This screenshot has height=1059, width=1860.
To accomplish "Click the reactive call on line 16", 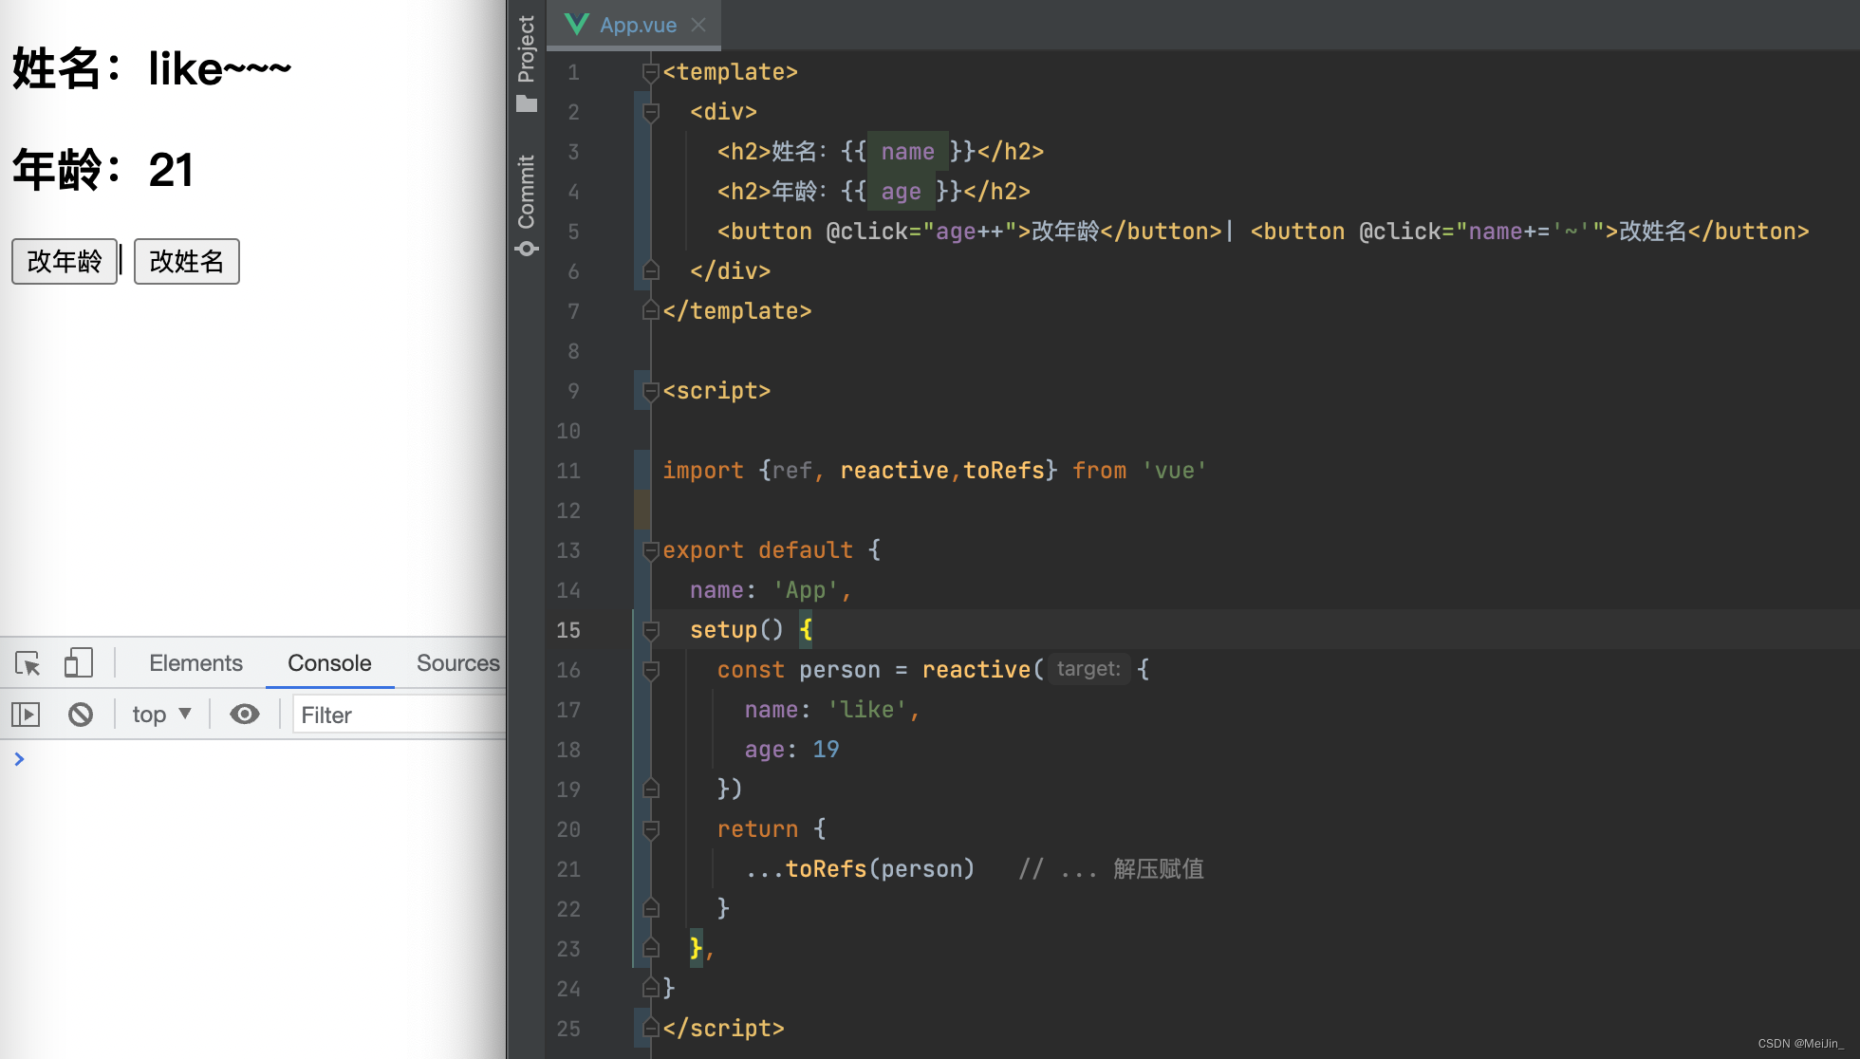I will pos(976,670).
